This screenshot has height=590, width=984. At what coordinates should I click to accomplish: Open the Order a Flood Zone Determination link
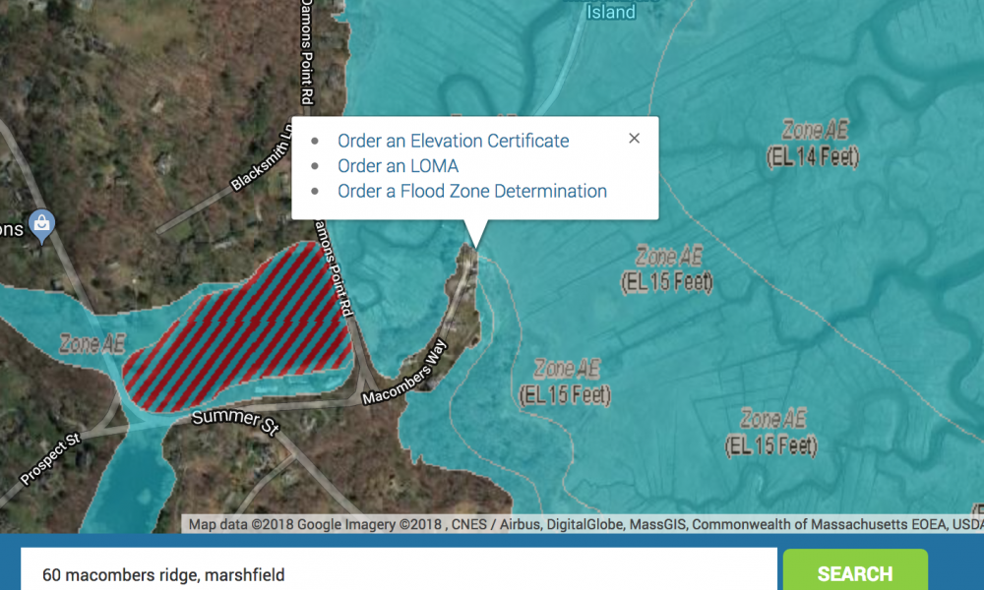pos(472,191)
